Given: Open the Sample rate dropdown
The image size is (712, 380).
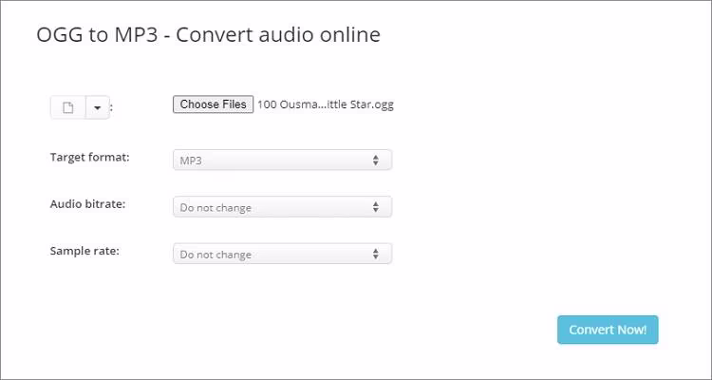Looking at the screenshot, I should coord(282,254).
